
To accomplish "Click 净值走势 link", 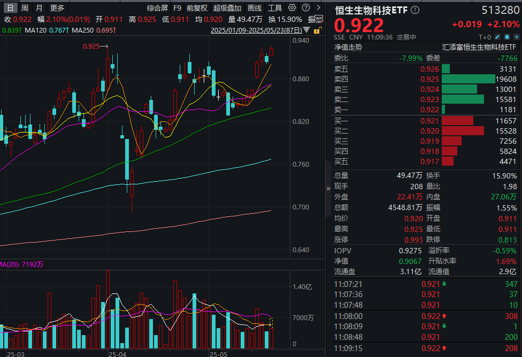I will point(348,47).
